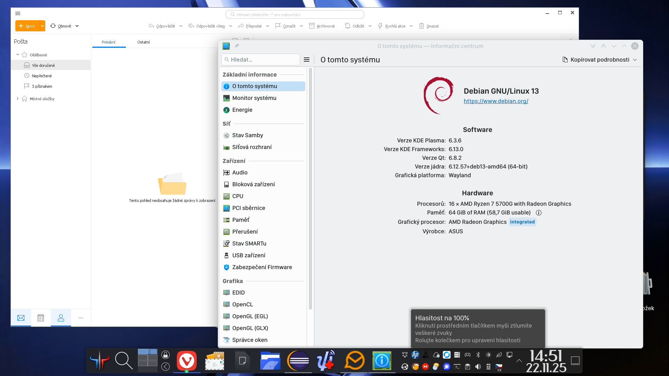This screenshot has width=669, height=376.
Task: Open the Energie section
Action: click(x=242, y=110)
